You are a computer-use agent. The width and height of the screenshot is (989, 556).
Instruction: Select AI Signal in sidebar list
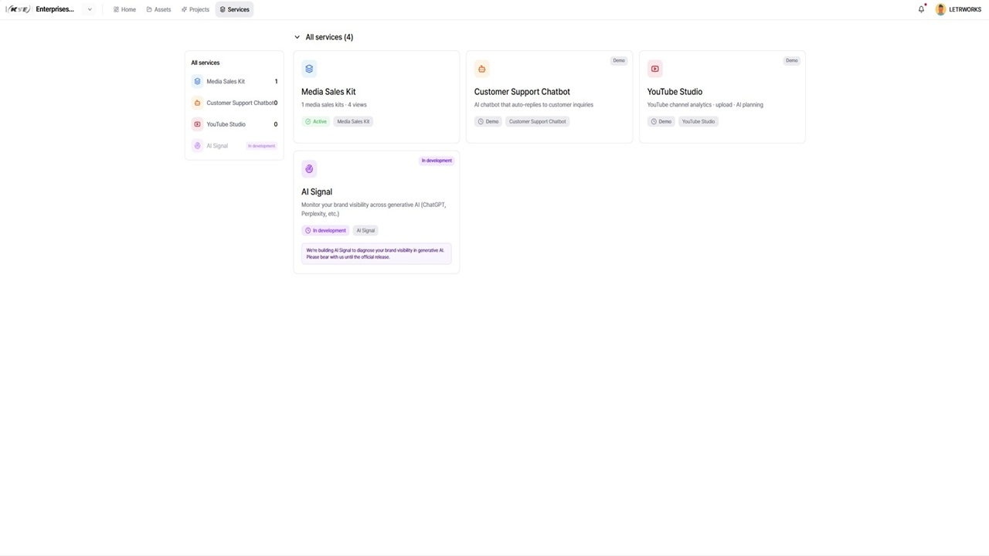pyautogui.click(x=234, y=146)
